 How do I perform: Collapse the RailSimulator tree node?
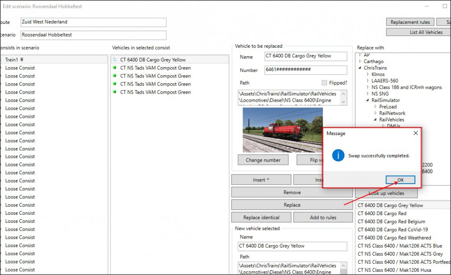coord(368,100)
